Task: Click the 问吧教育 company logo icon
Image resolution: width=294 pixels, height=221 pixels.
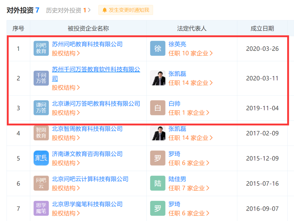Action: 41,49
